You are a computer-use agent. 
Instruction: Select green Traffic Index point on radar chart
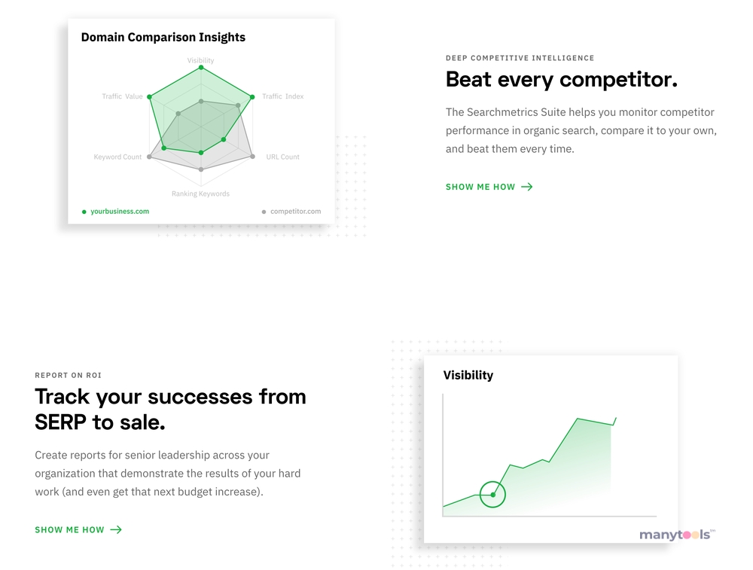point(252,97)
